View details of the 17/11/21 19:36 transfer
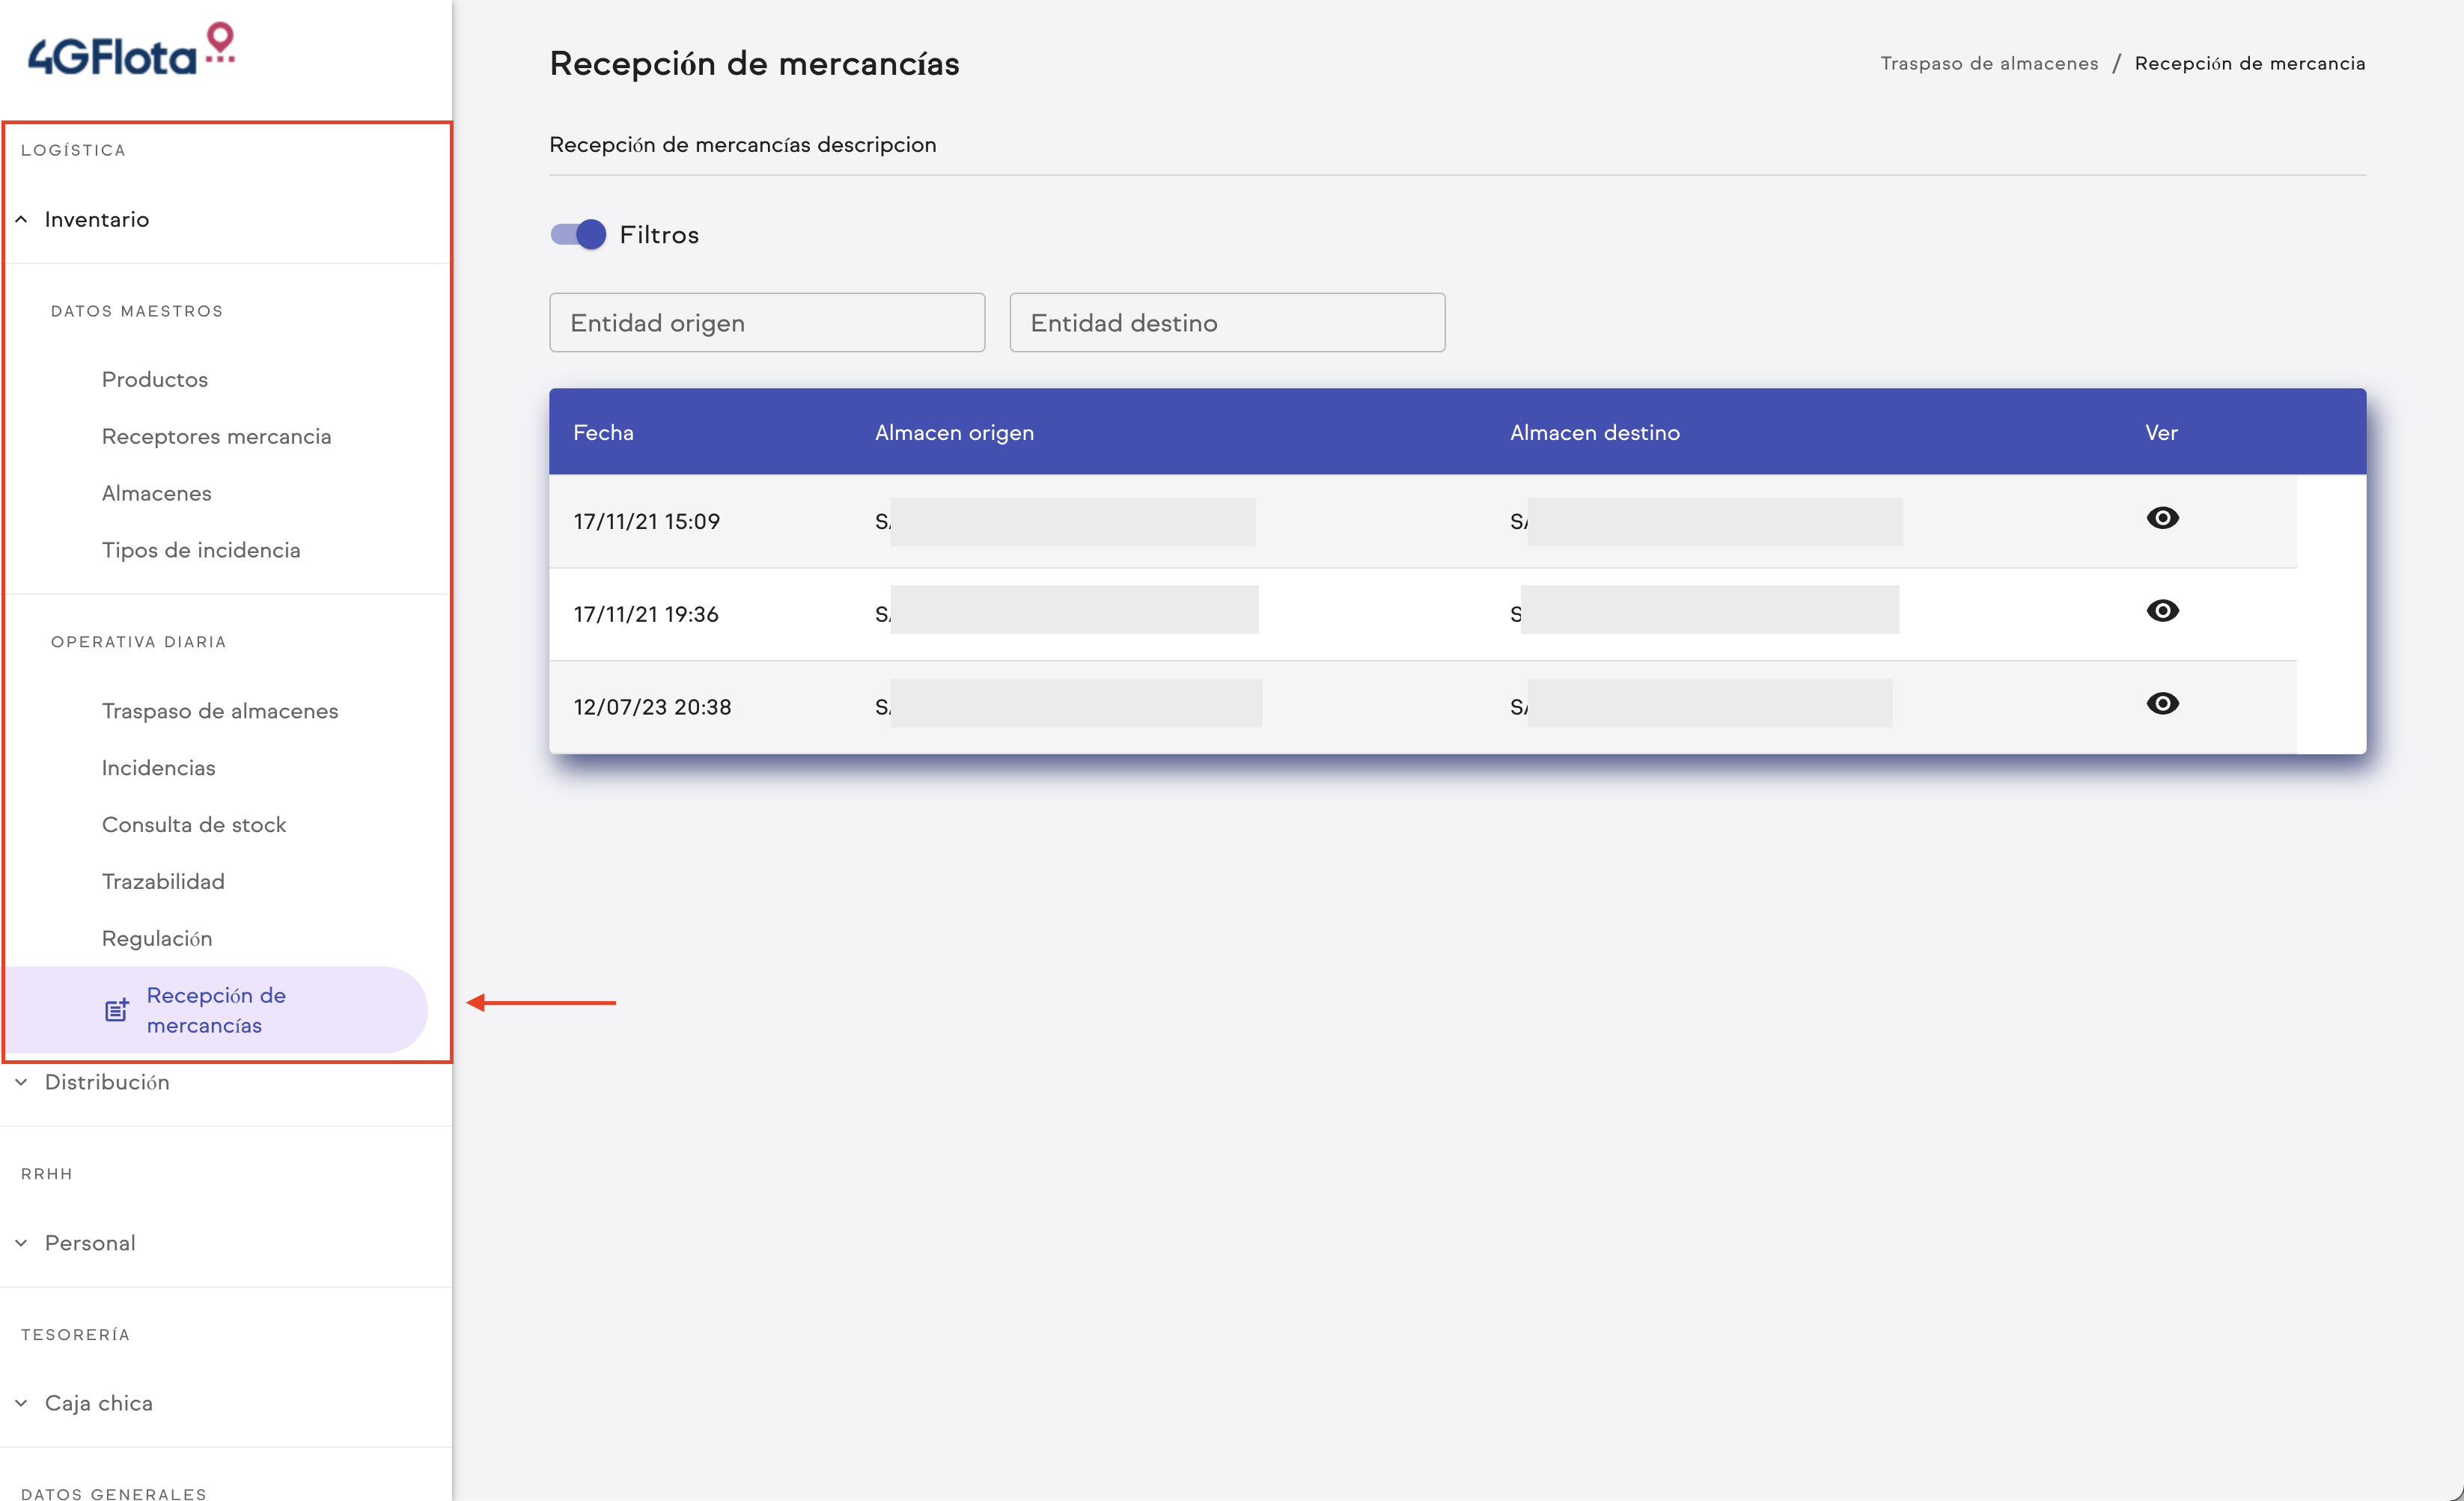 coord(2162,611)
